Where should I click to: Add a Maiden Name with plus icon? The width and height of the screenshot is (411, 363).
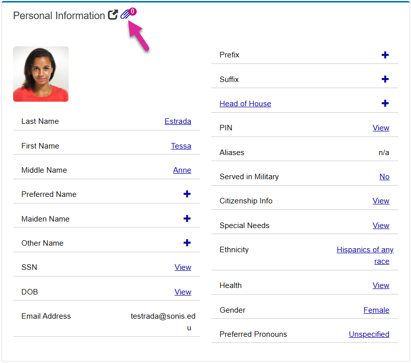tap(187, 219)
